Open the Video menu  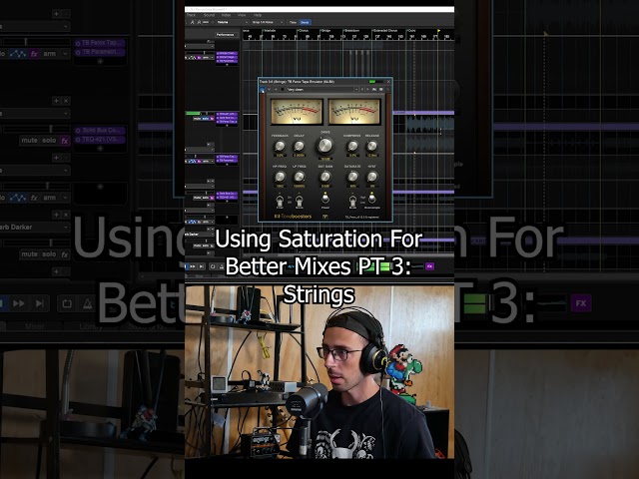(227, 15)
